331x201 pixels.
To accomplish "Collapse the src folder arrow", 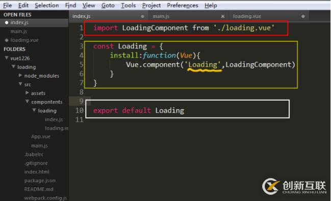I will 20,84.
